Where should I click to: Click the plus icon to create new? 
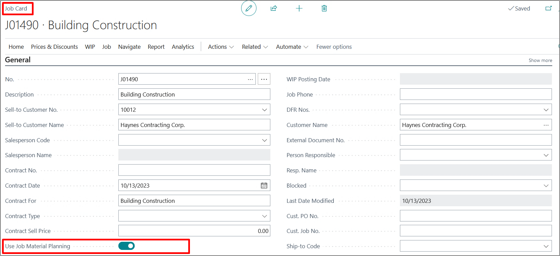point(299,8)
